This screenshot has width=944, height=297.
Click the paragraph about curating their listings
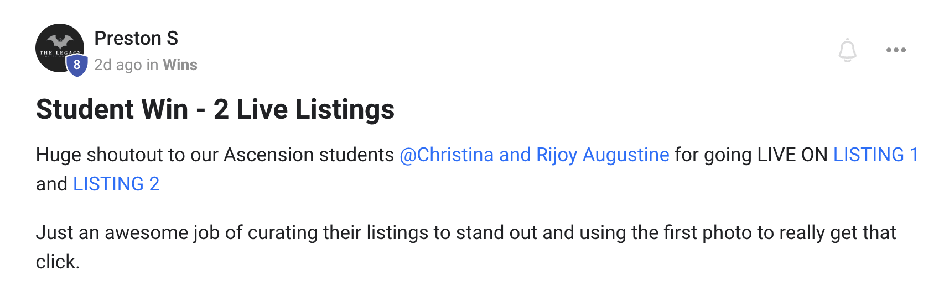pyautogui.click(x=465, y=233)
